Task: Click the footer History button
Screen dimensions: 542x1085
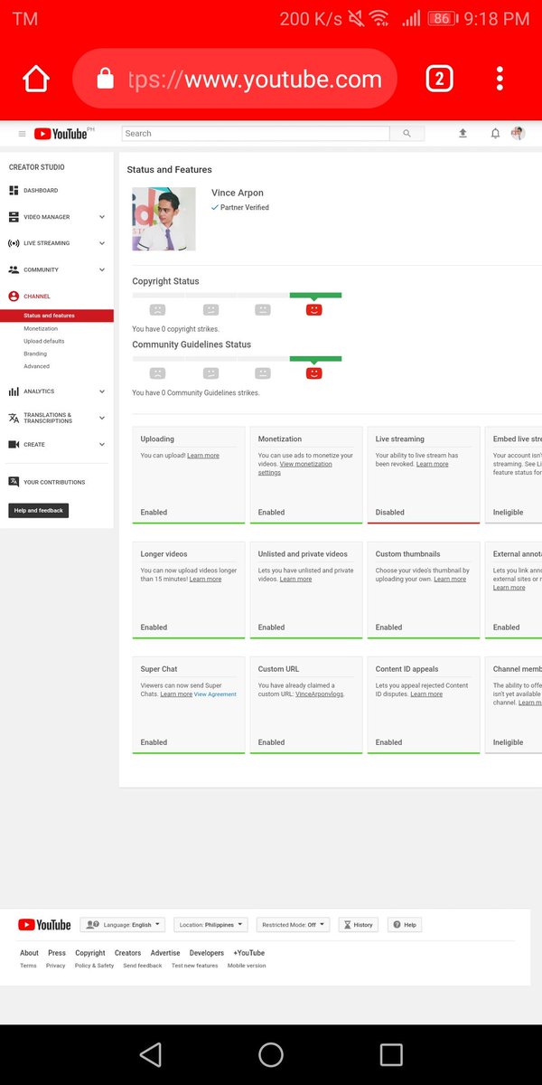Action: coord(359,925)
